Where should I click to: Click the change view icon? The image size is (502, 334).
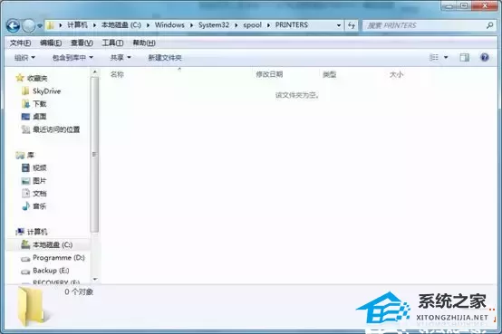point(434,57)
